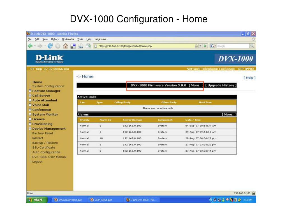The height and width of the screenshot is (215, 287).
Task: Click the Stop loading icon
Action: [58, 46]
